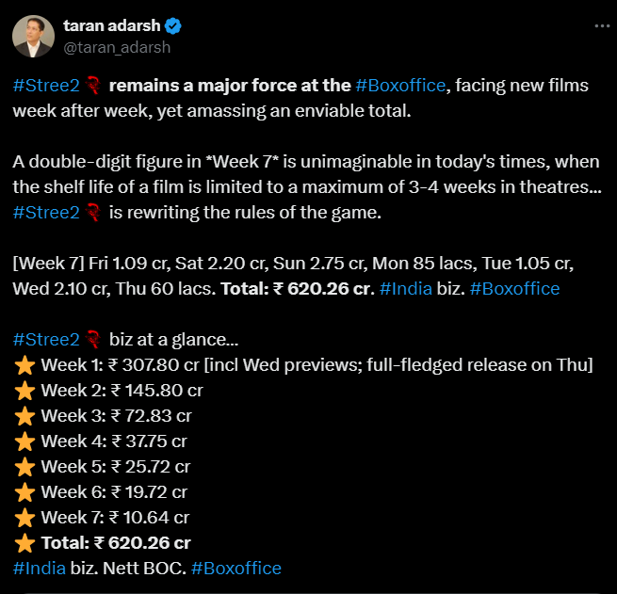Click #Boxoffice hashtag in the first sentence
The image size is (617, 594).
(400, 86)
